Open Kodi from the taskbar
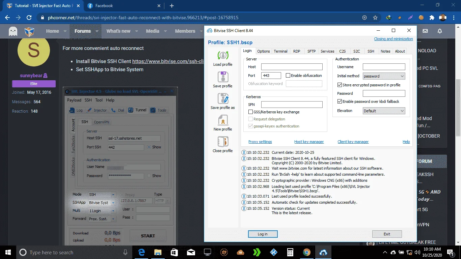461x259 pixels. tap(273, 252)
